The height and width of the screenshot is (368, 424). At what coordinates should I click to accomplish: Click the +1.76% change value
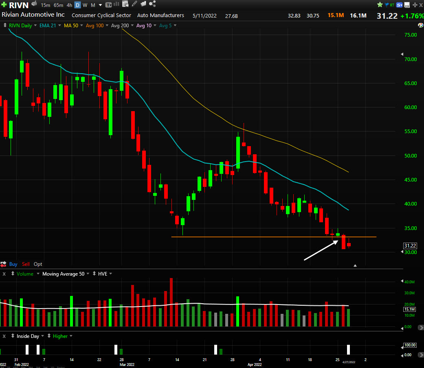412,16
